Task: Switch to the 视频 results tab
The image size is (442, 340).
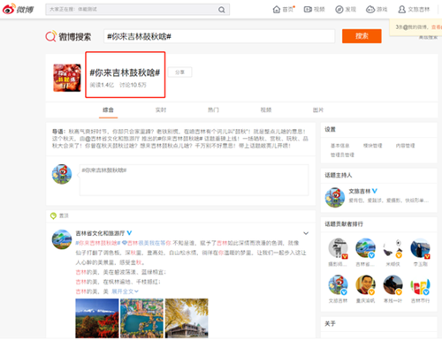Action: coord(266,110)
